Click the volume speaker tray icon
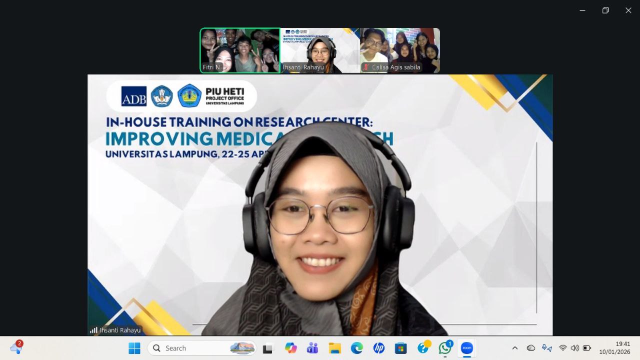The image size is (640, 360). tap(574, 348)
